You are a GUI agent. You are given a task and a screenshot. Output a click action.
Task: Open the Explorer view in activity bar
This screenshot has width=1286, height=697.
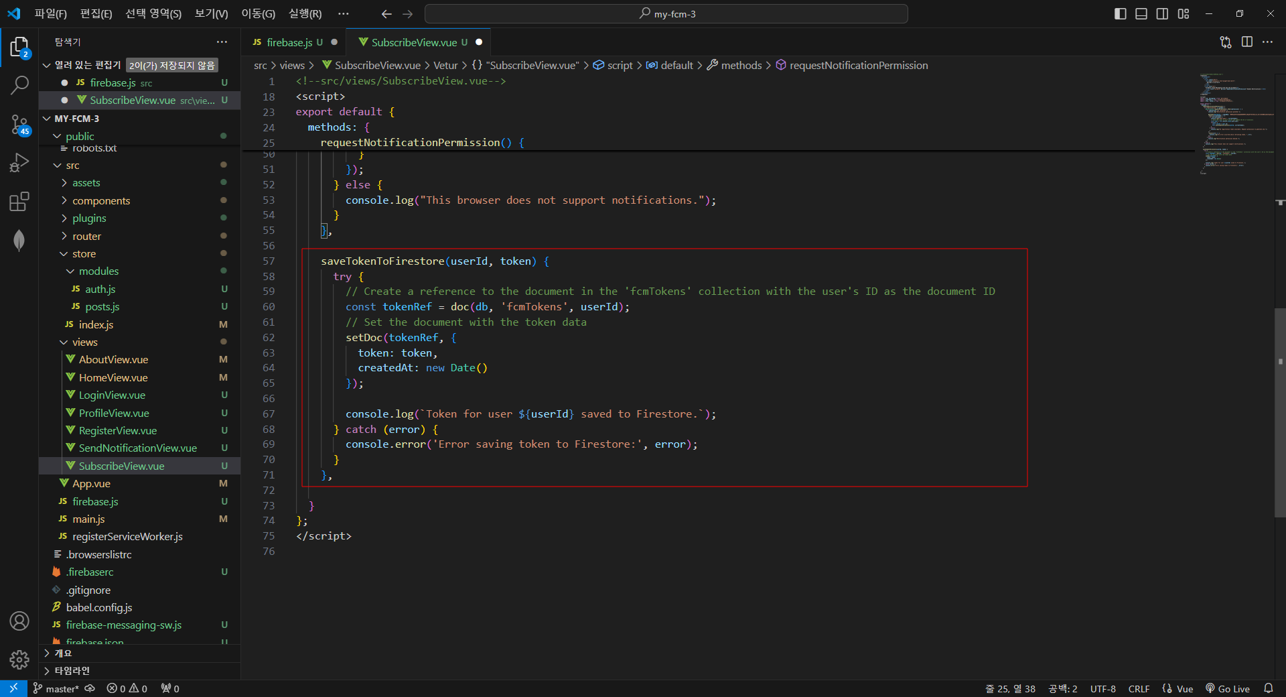[19, 47]
